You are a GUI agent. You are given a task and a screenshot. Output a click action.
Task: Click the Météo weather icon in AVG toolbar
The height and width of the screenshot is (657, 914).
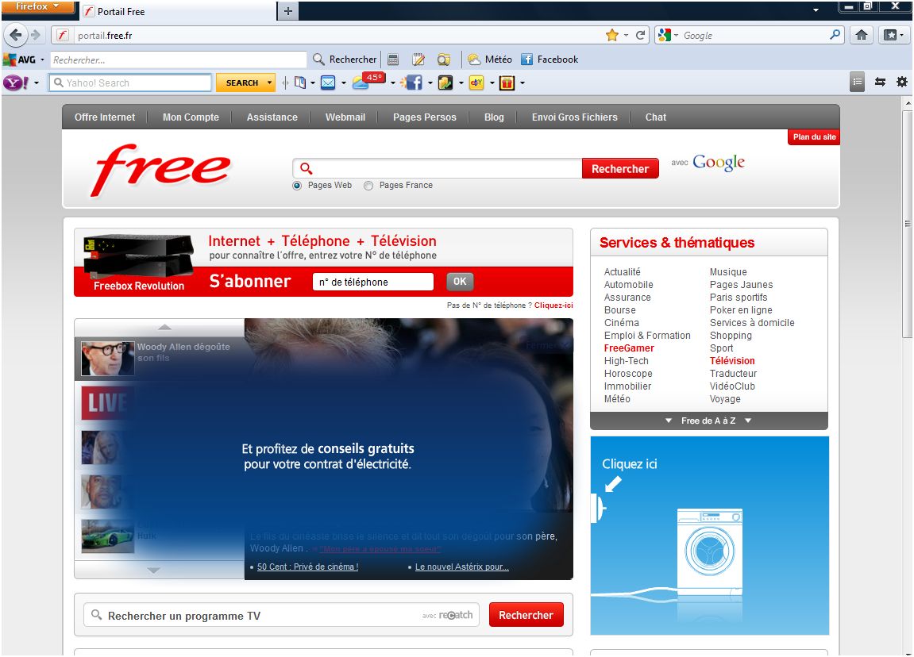click(x=474, y=60)
